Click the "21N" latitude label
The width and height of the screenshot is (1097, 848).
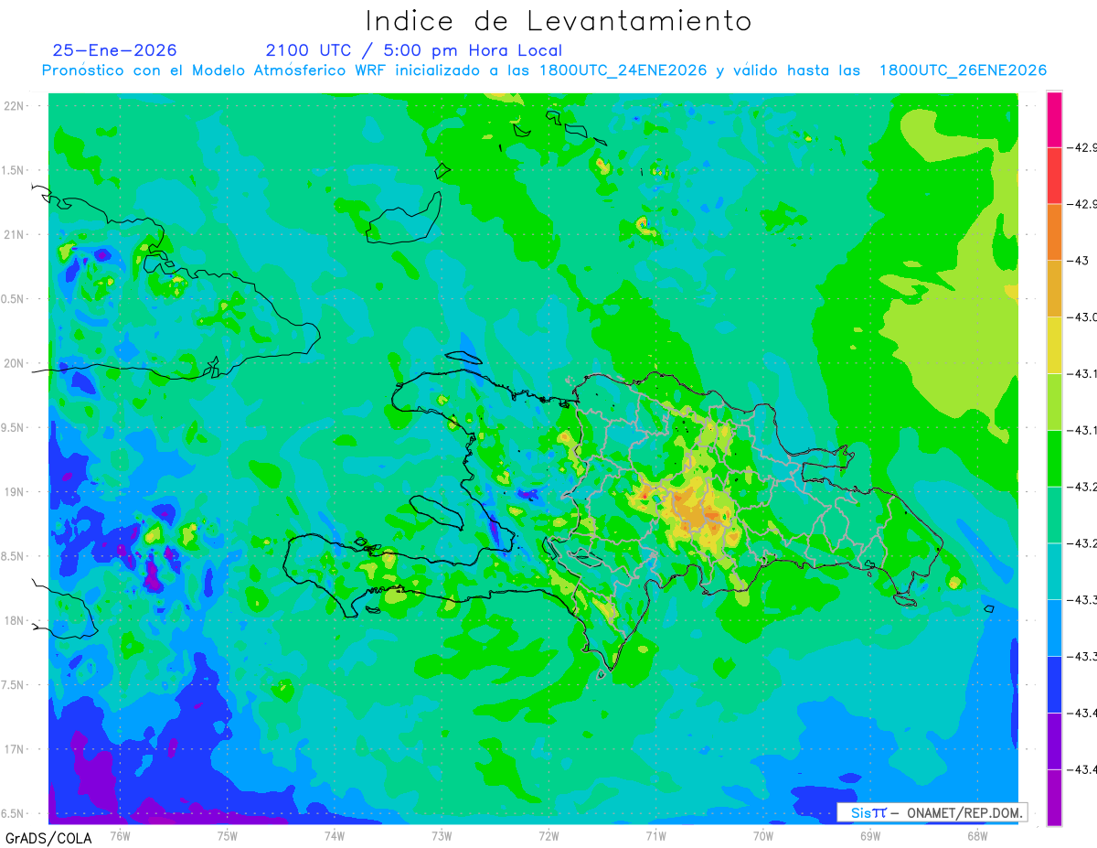tap(14, 234)
